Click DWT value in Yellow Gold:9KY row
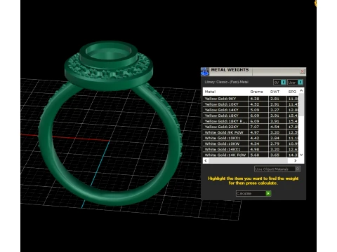 point(275,99)
